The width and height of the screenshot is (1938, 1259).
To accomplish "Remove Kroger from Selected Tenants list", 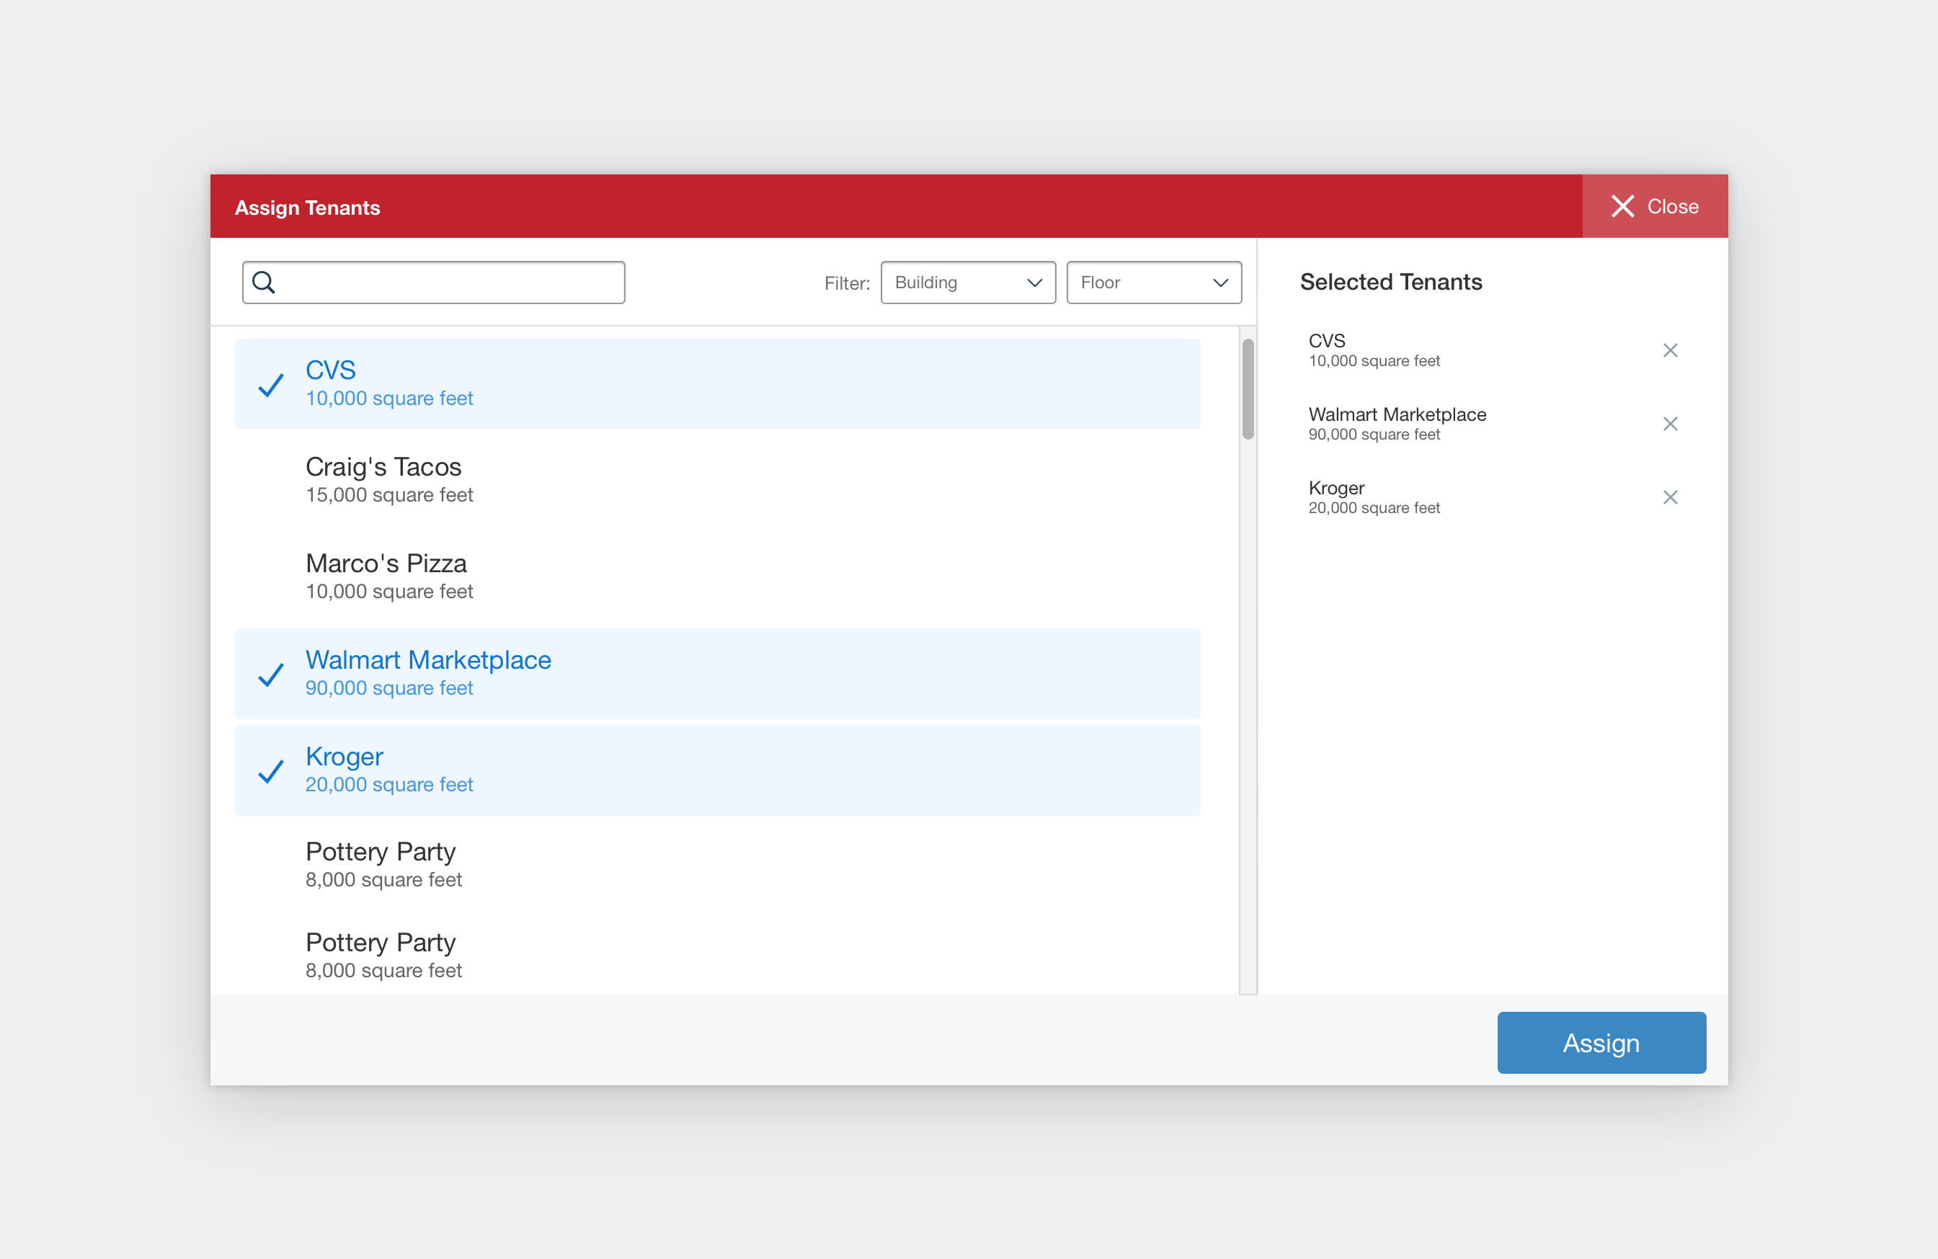I will tap(1669, 497).
